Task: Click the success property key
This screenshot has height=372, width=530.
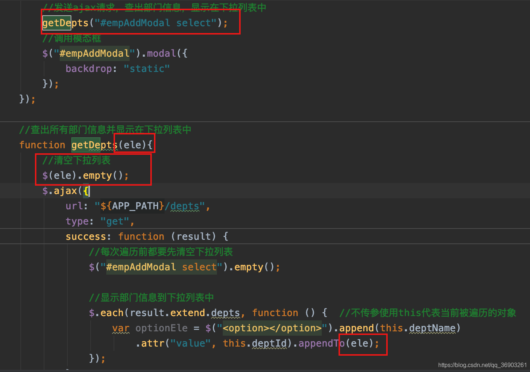Action: pyautogui.click(x=86, y=236)
